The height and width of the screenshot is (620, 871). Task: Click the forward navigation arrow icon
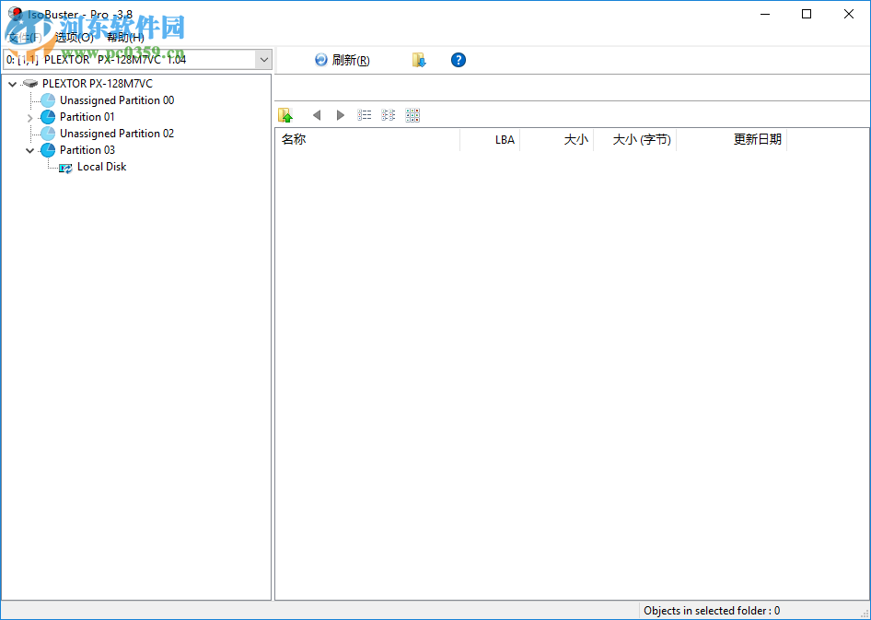coord(341,114)
